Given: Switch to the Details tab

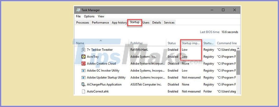Looking at the screenshot, I should (x=157, y=23).
